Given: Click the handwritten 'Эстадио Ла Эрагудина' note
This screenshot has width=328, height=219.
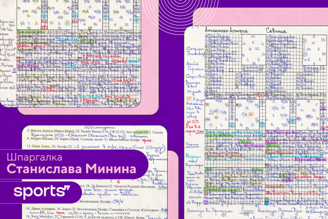Looking at the screenshot, I should [209, 211].
